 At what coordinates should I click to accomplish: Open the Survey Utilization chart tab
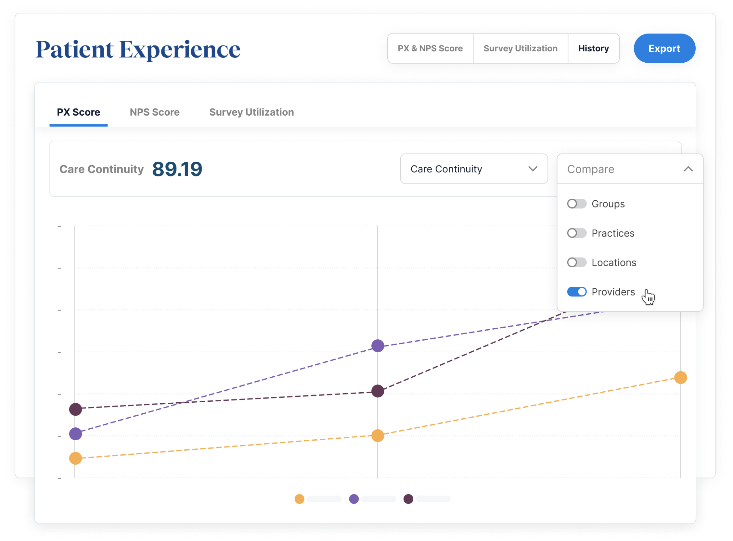[251, 112]
